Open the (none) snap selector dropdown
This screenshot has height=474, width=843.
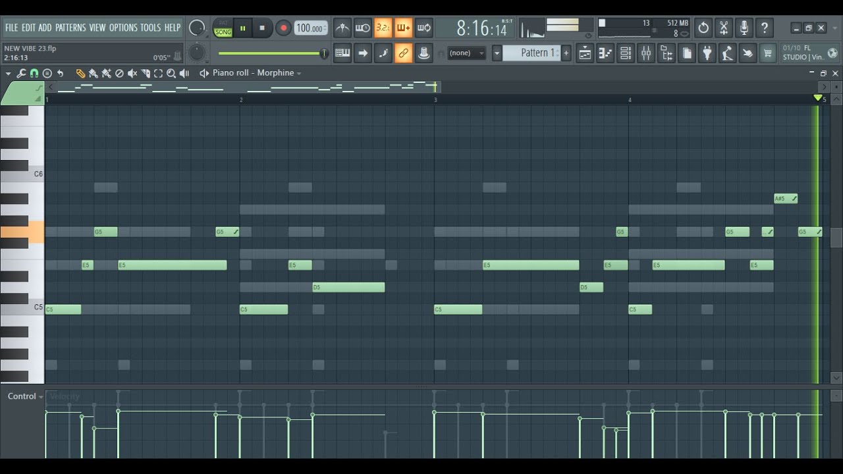click(466, 53)
